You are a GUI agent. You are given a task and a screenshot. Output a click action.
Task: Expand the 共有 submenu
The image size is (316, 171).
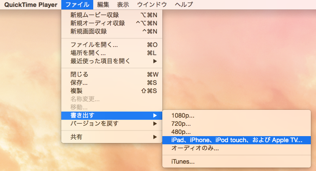pos(112,137)
